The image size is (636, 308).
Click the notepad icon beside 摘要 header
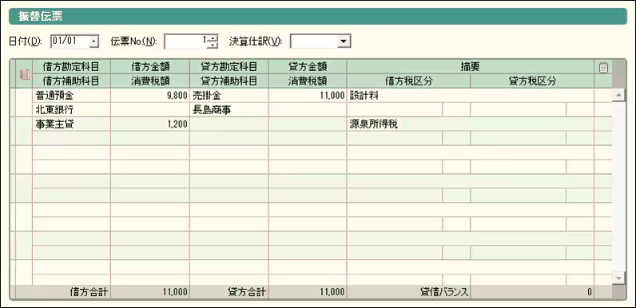click(603, 67)
